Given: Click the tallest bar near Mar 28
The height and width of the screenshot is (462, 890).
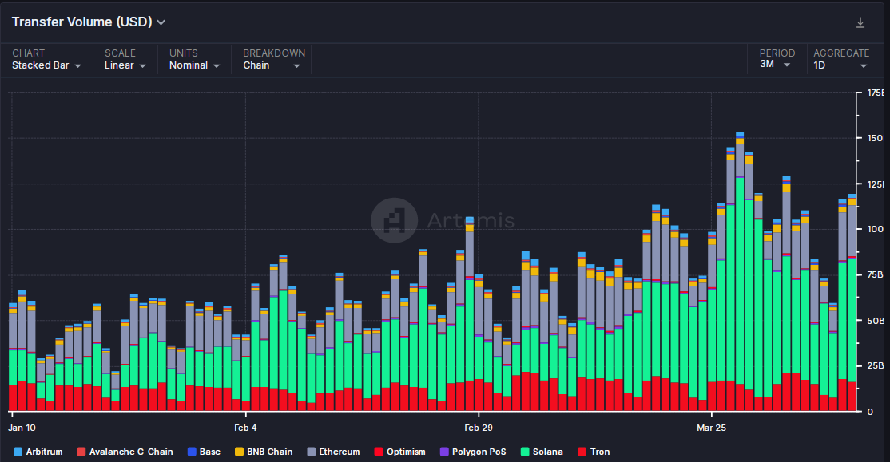Looking at the screenshot, I should pyautogui.click(x=740, y=271).
